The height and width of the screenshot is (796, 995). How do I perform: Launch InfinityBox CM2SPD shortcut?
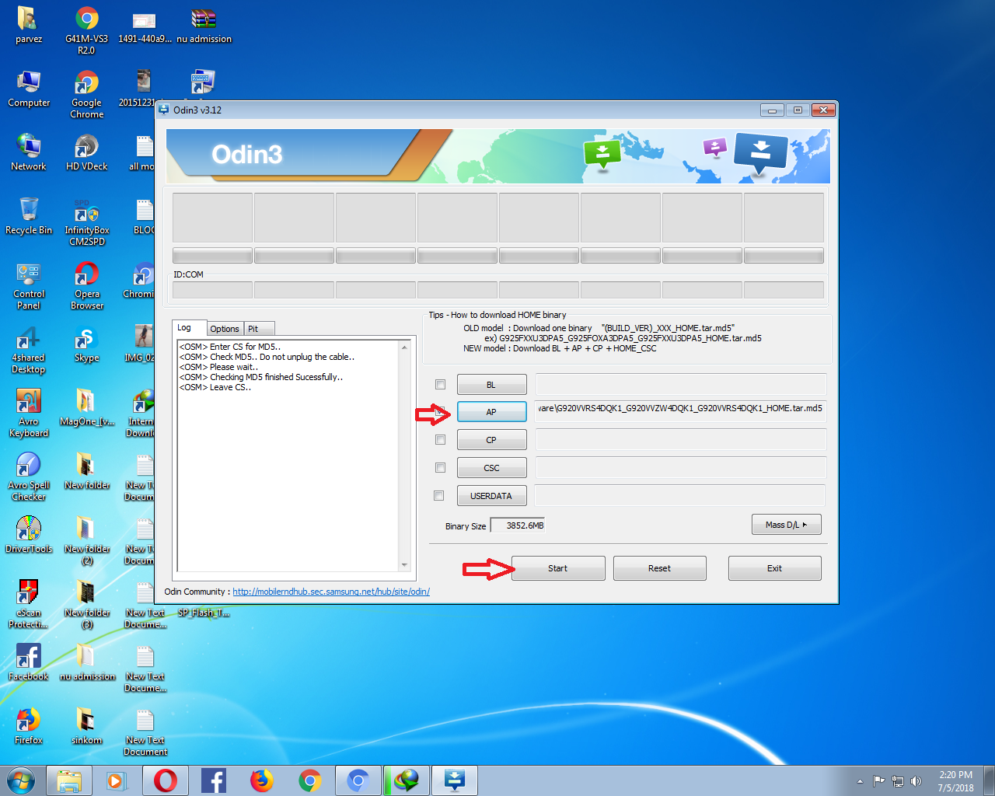(86, 222)
